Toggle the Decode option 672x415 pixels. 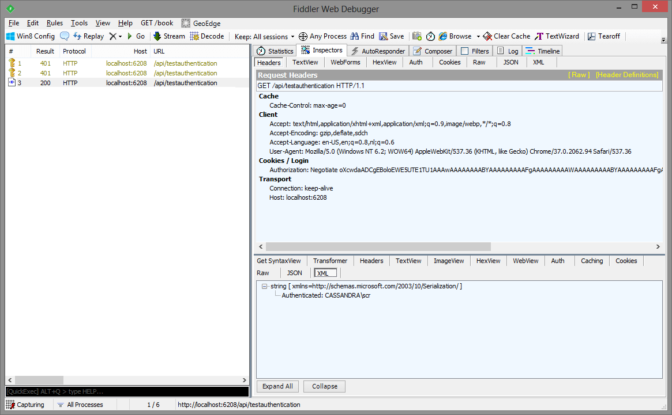pyautogui.click(x=207, y=36)
